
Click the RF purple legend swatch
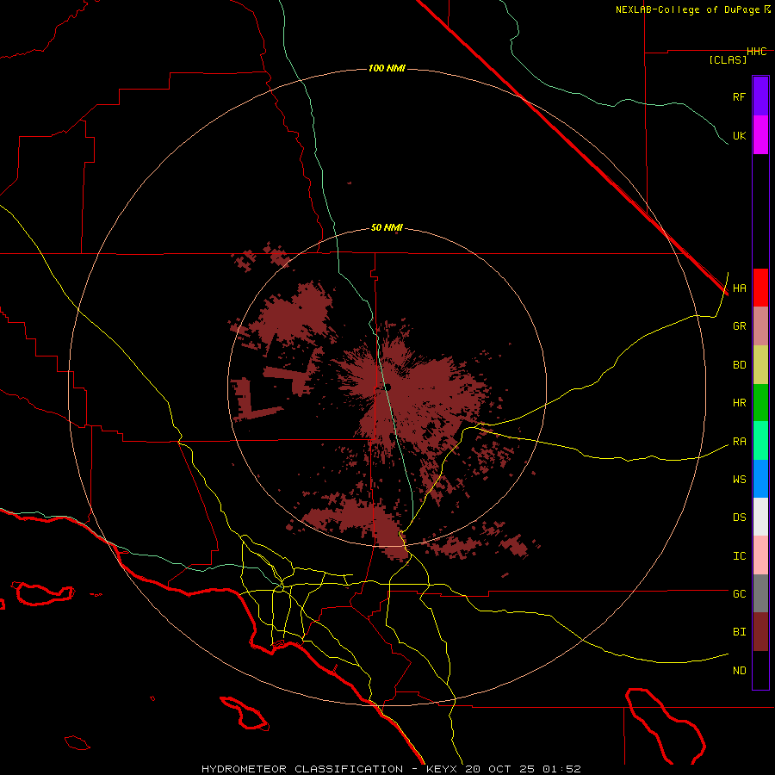[760, 96]
